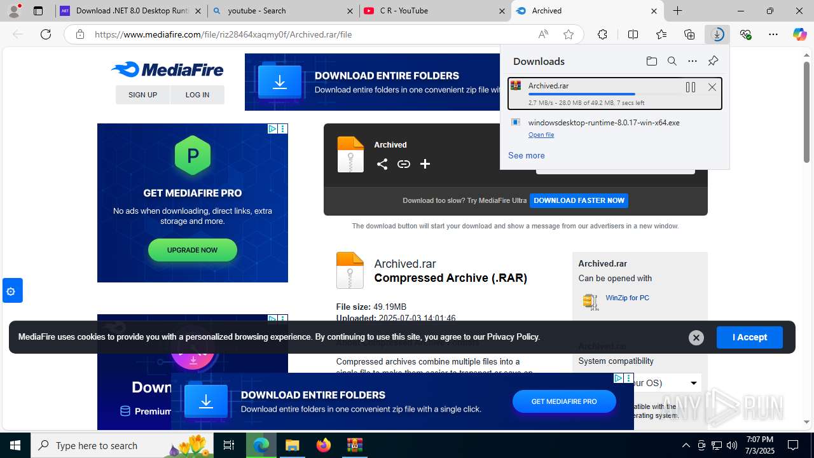Click the address bar URL
Image resolution: width=814 pixels, height=458 pixels.
(x=223, y=34)
